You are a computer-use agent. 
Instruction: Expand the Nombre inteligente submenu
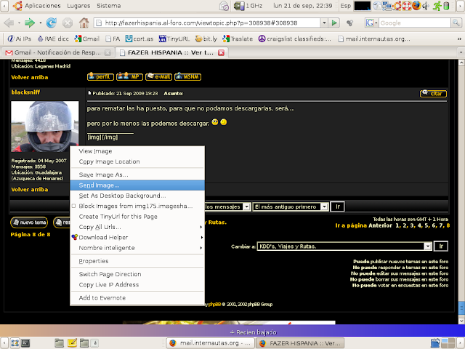coord(137,248)
